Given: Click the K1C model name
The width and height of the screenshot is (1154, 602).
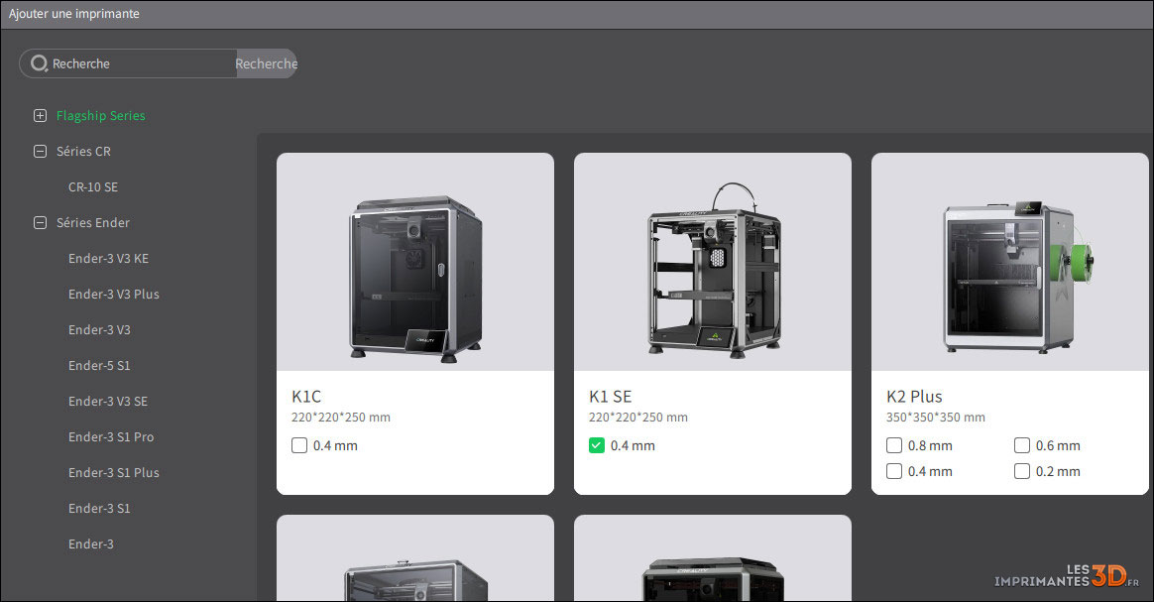Looking at the screenshot, I should [x=306, y=397].
